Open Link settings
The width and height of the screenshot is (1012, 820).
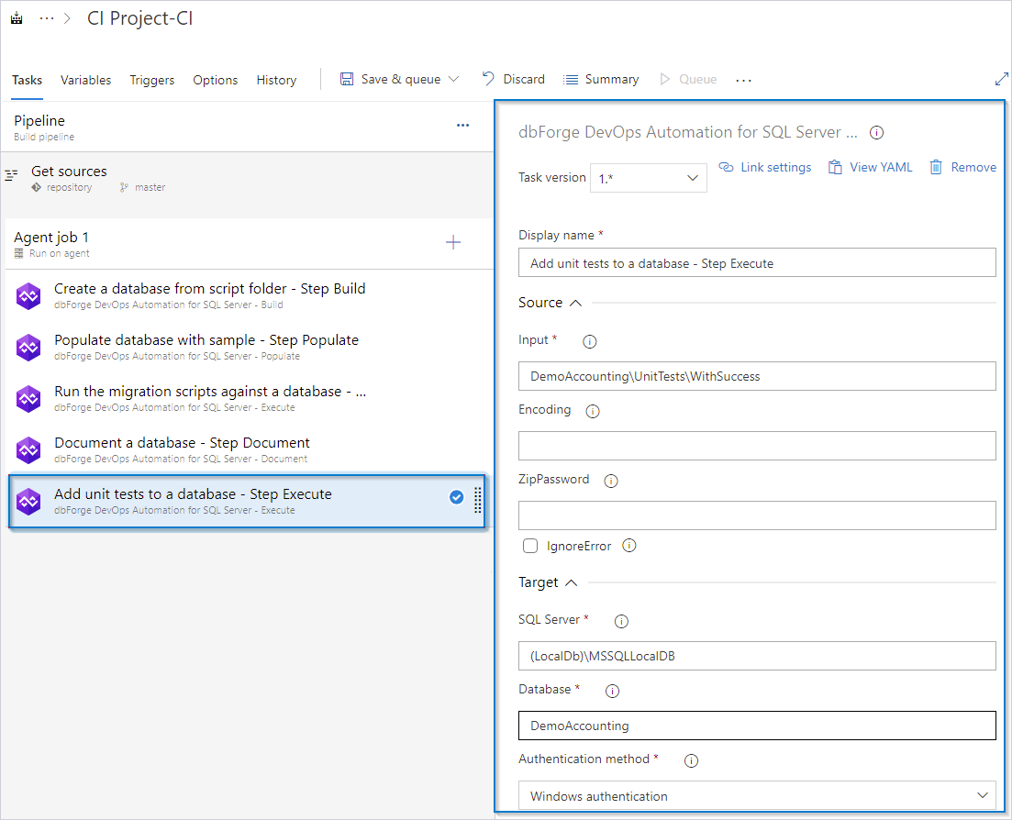(x=765, y=167)
